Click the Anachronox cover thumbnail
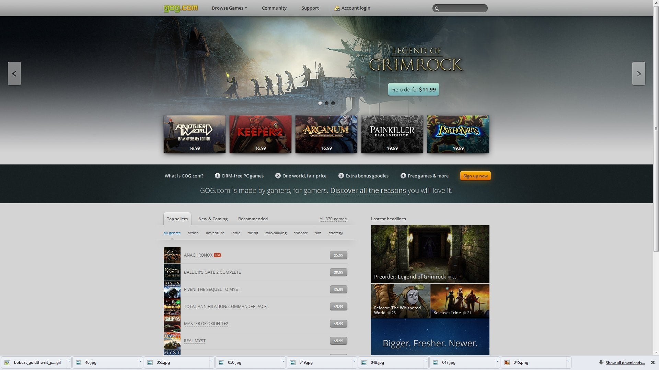This screenshot has height=370, width=659. click(x=172, y=255)
